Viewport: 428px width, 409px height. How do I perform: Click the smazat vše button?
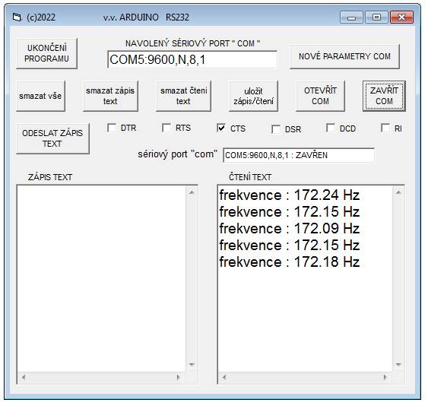[40, 96]
